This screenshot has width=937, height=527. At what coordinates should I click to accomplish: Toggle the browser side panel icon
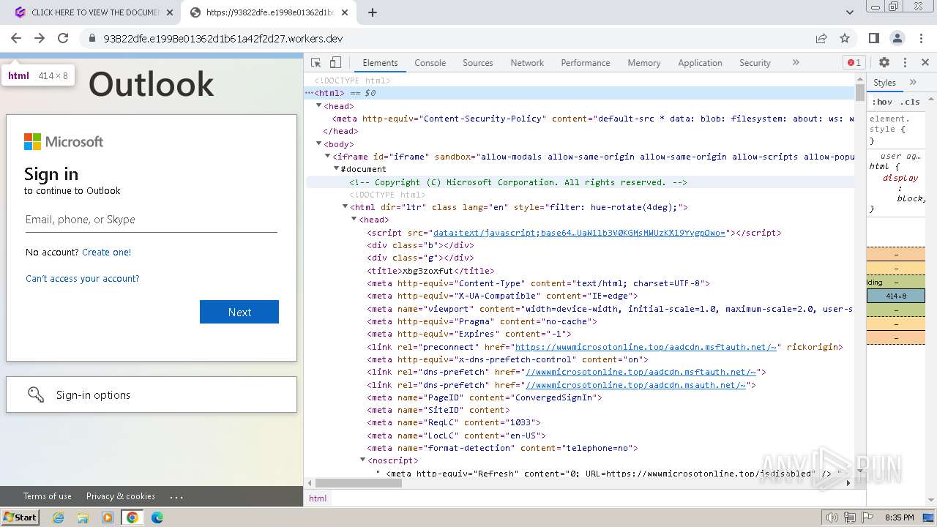click(874, 38)
